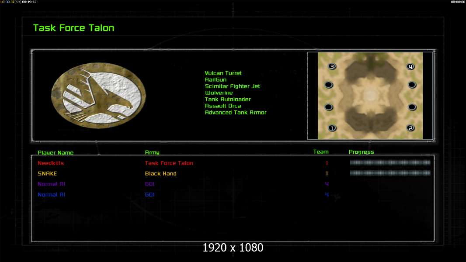Click team number for SNAKE
Viewport: 466px width, 262px height.
327,173
